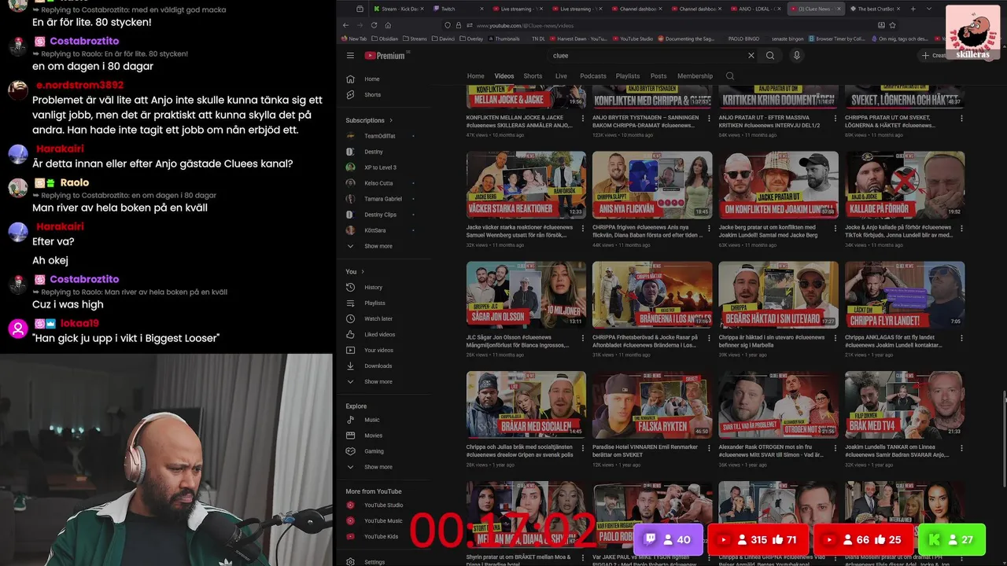Viewport: 1007px width, 566px height.
Task: Play the Falska rykten video
Action: [652, 405]
